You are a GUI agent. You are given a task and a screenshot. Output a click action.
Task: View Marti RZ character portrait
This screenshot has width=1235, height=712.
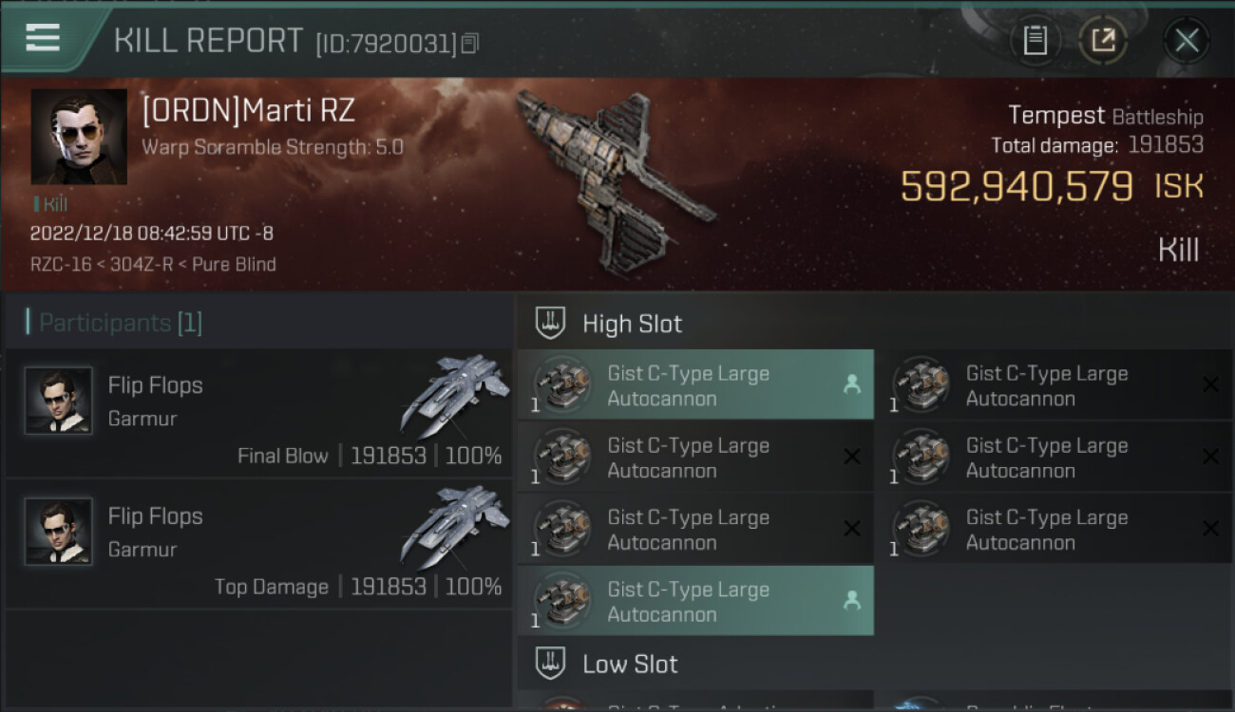79,137
